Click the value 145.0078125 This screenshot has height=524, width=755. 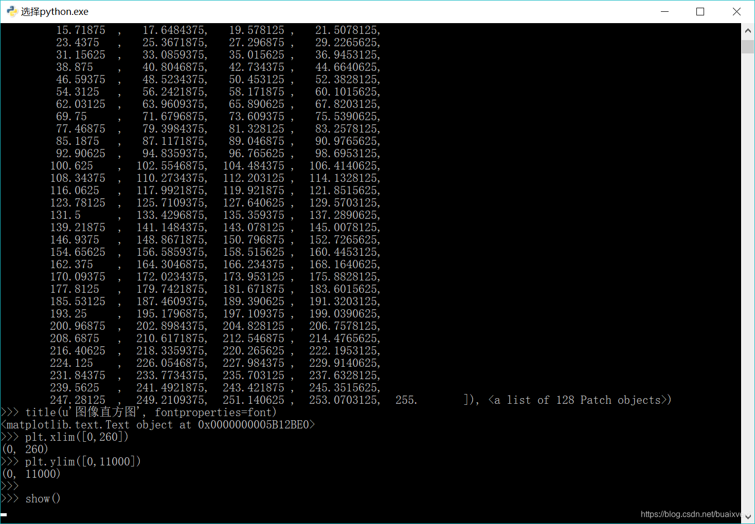(x=344, y=227)
